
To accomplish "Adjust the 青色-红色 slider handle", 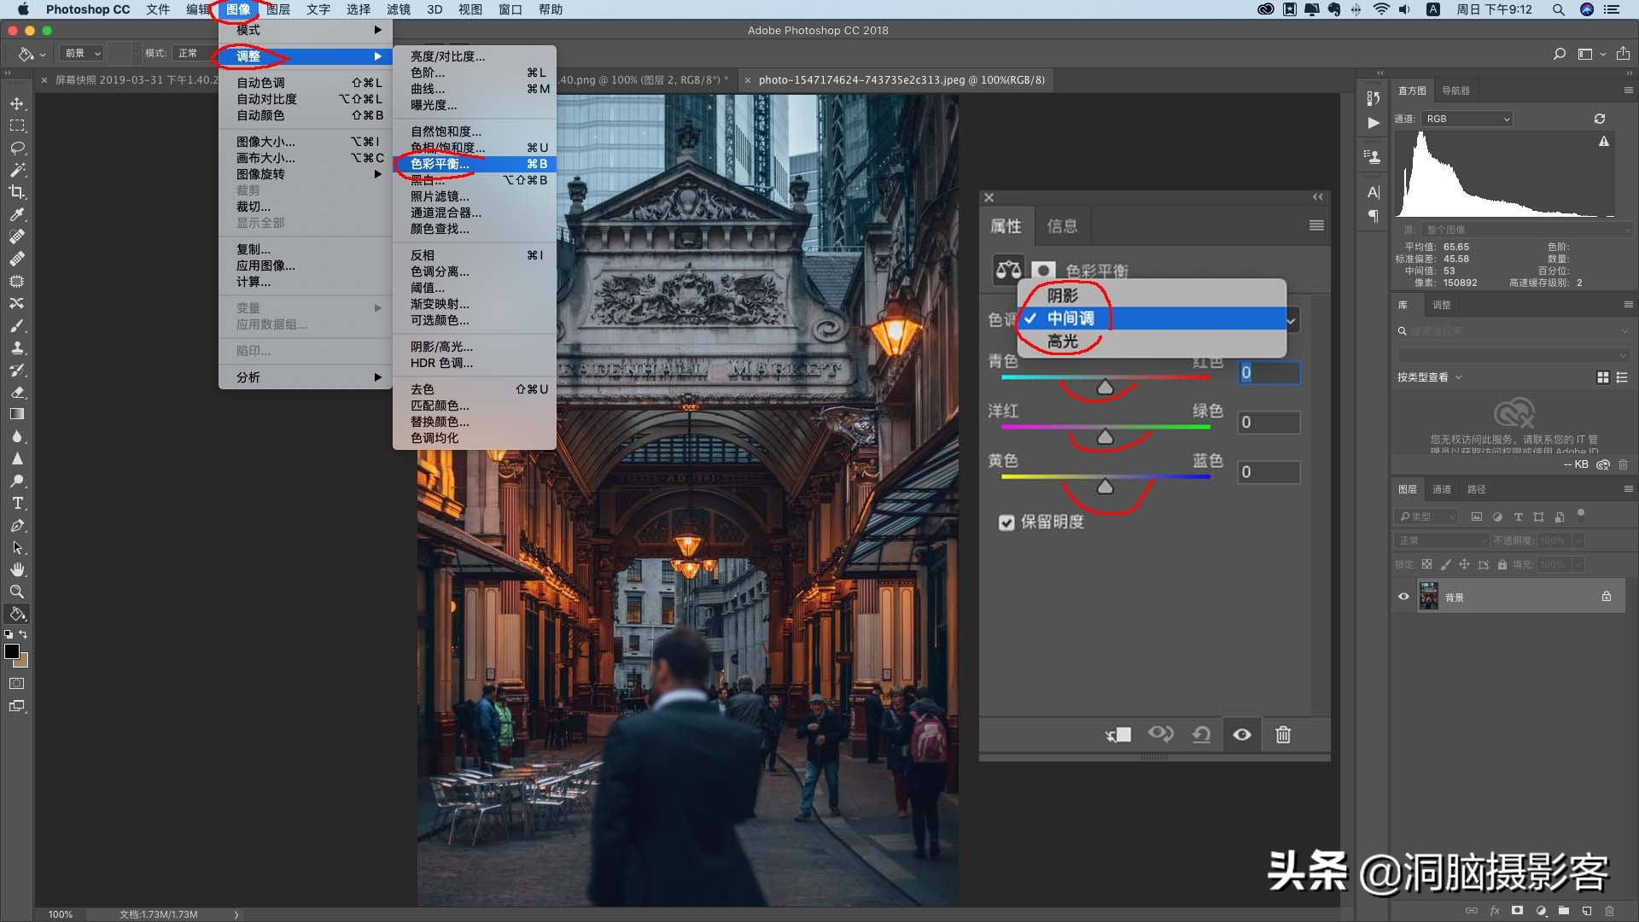I will tap(1105, 388).
